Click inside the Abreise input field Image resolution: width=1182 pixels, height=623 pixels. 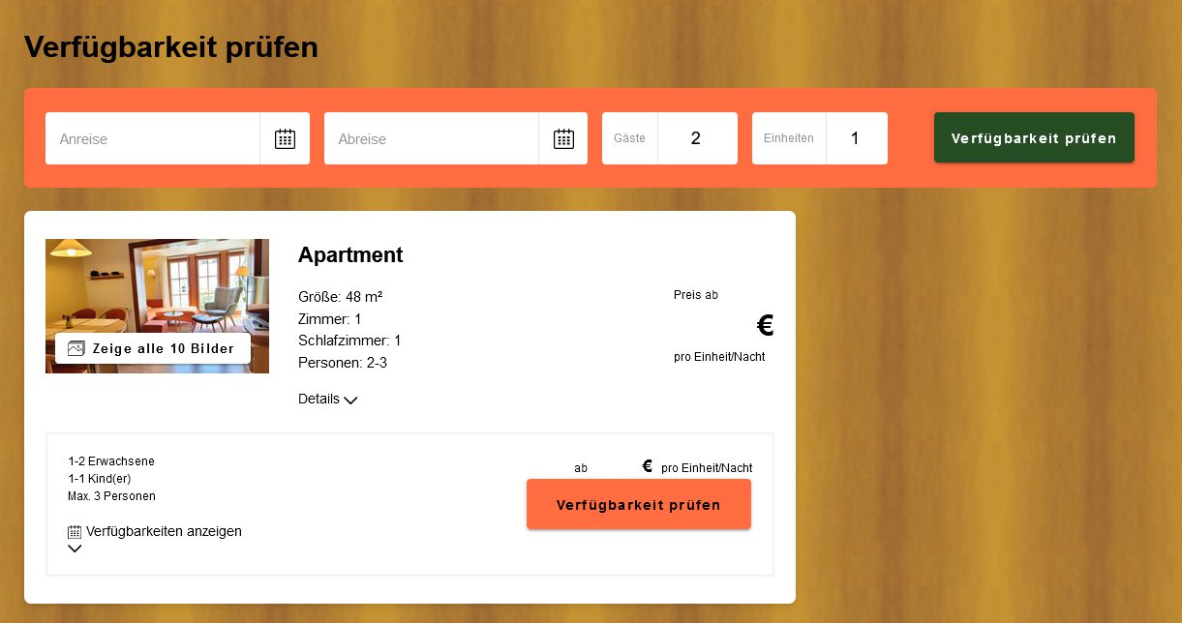pos(431,138)
